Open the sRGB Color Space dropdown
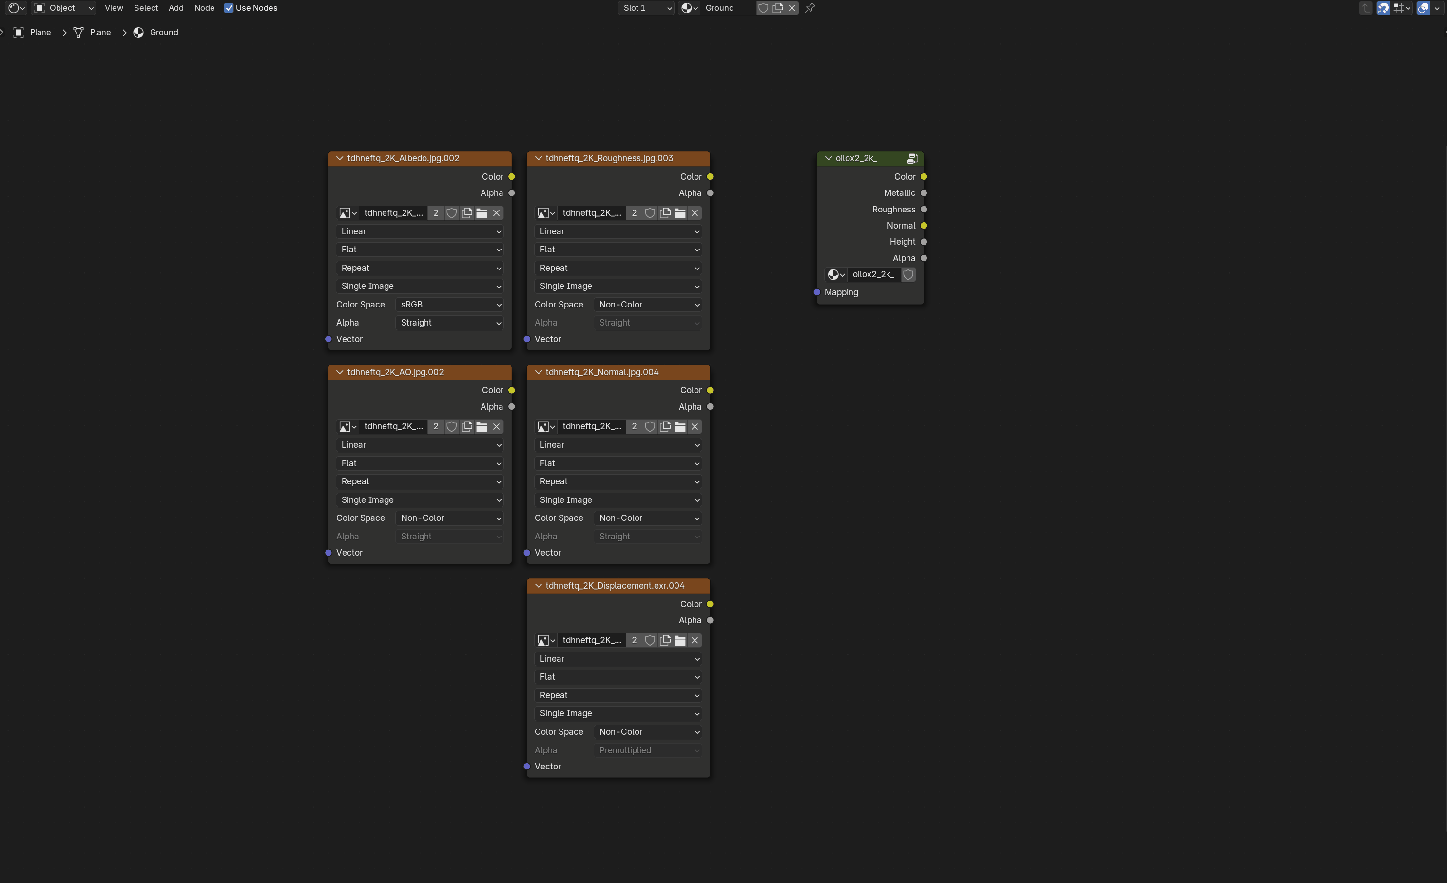This screenshot has height=883, width=1447. pyautogui.click(x=449, y=305)
